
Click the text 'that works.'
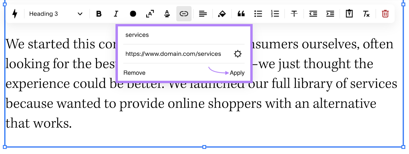click(39, 123)
